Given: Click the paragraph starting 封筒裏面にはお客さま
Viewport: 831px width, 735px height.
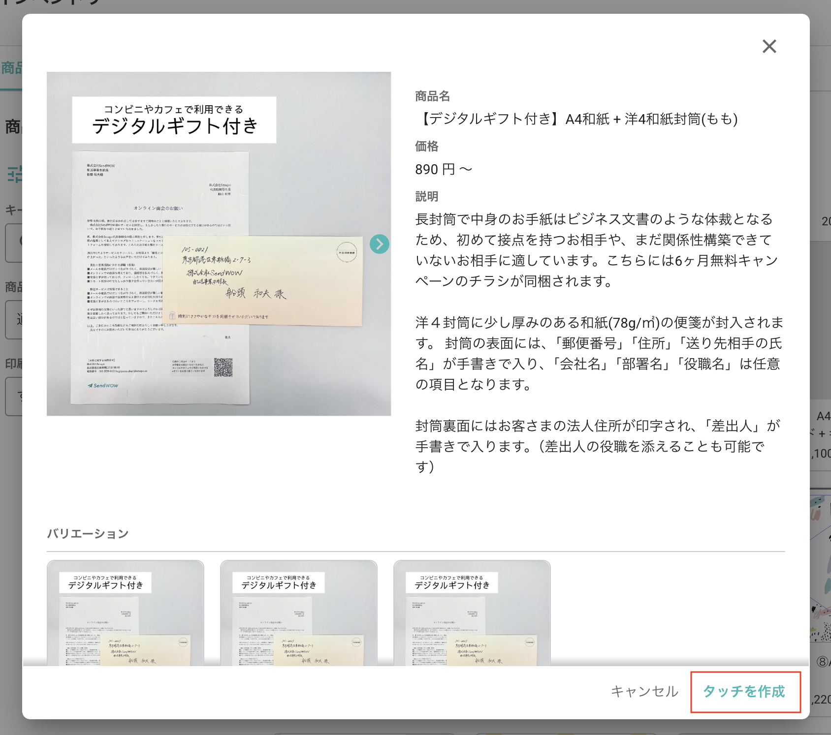Looking at the screenshot, I should tap(598, 446).
